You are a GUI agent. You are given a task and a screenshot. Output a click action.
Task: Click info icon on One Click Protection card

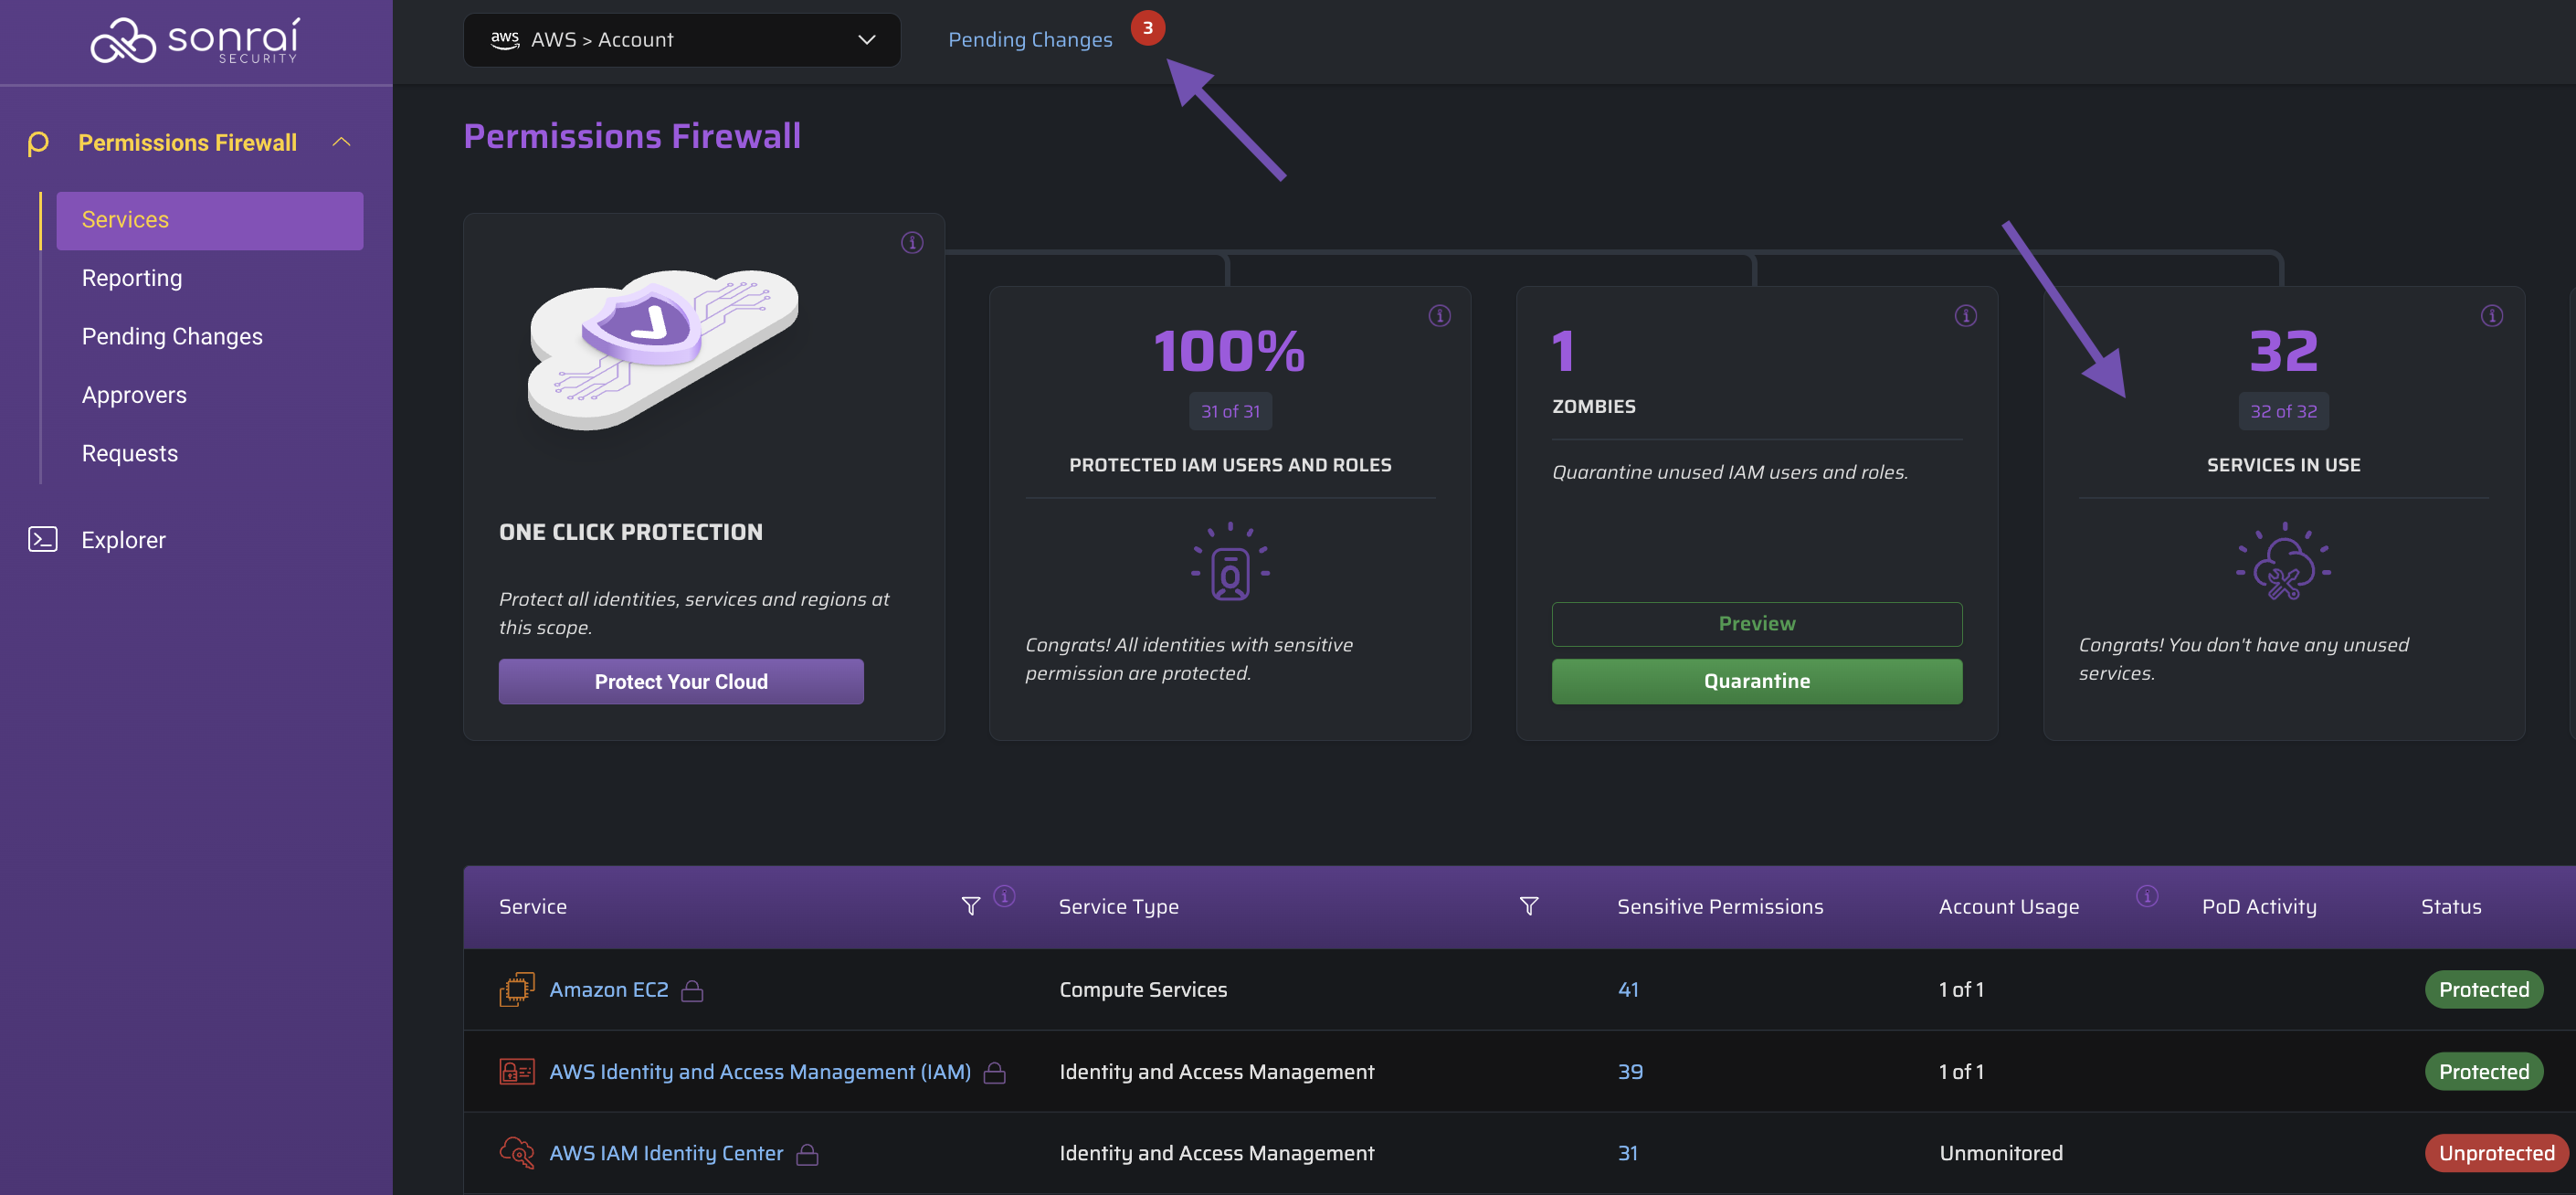[x=912, y=242]
